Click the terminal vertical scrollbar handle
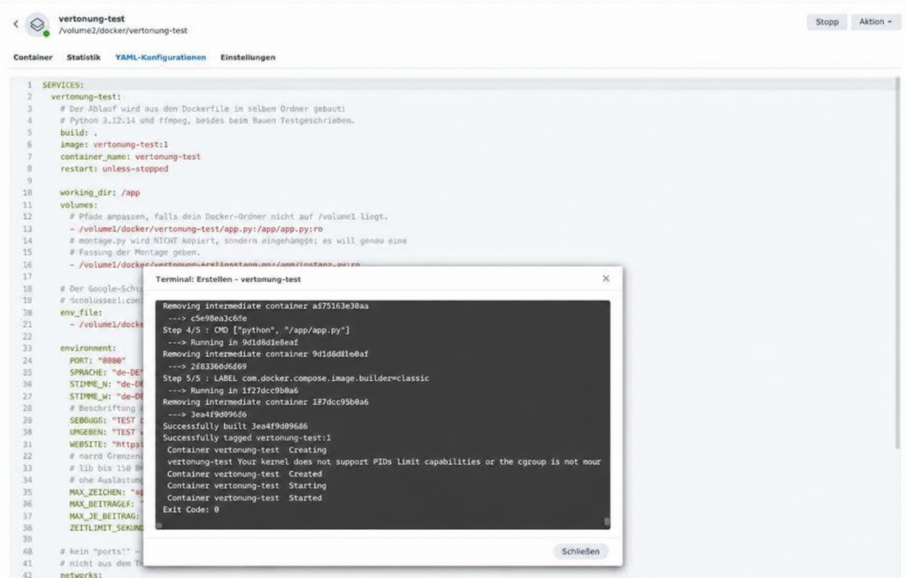 [607, 522]
